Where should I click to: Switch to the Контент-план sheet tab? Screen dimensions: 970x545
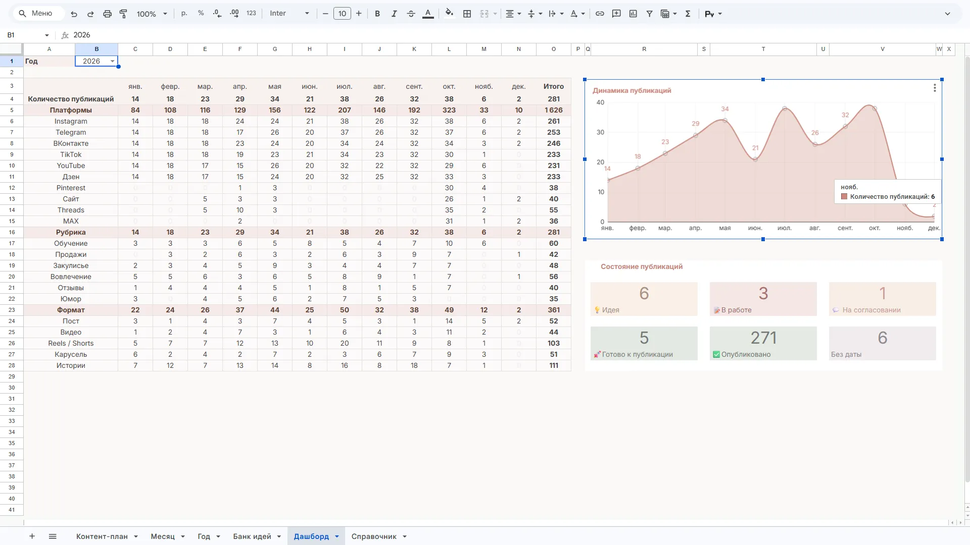(x=102, y=536)
